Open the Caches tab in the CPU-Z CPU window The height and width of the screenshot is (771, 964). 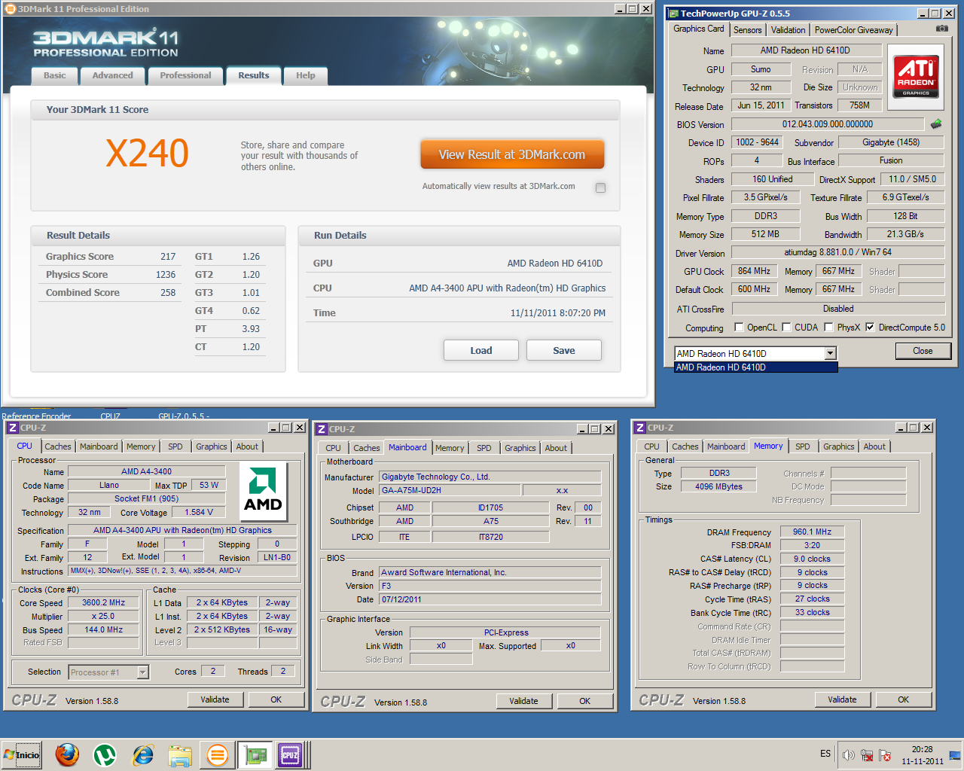pyautogui.click(x=58, y=446)
